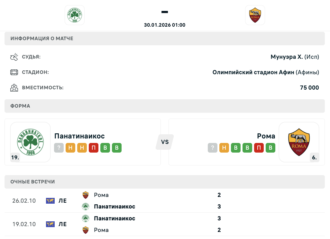Open Олимпийский стадион Афин stadium link
The height and width of the screenshot is (239, 330).
tap(253, 72)
